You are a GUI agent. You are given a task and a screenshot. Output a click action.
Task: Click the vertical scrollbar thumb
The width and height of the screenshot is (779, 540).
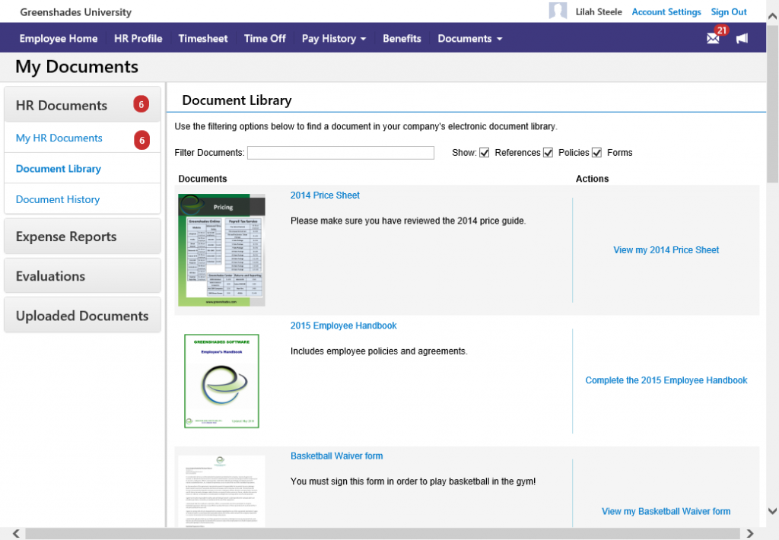(x=773, y=103)
